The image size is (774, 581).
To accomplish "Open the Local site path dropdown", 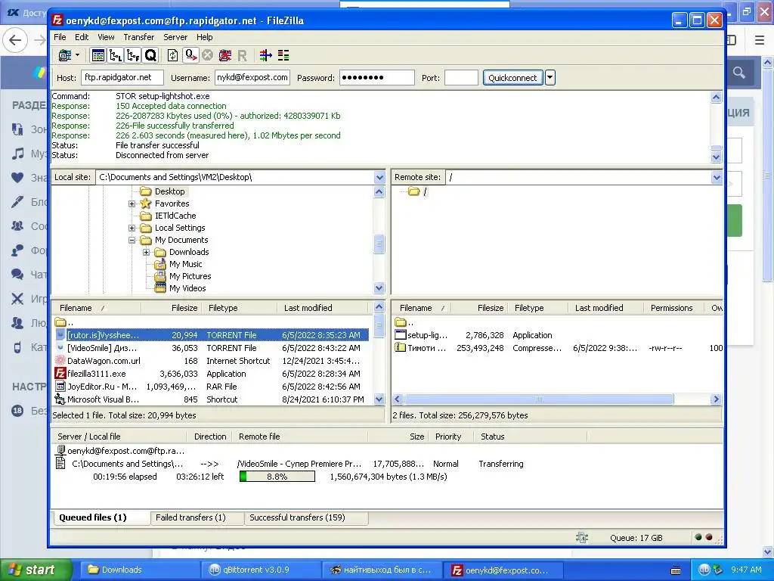I will tap(379, 177).
